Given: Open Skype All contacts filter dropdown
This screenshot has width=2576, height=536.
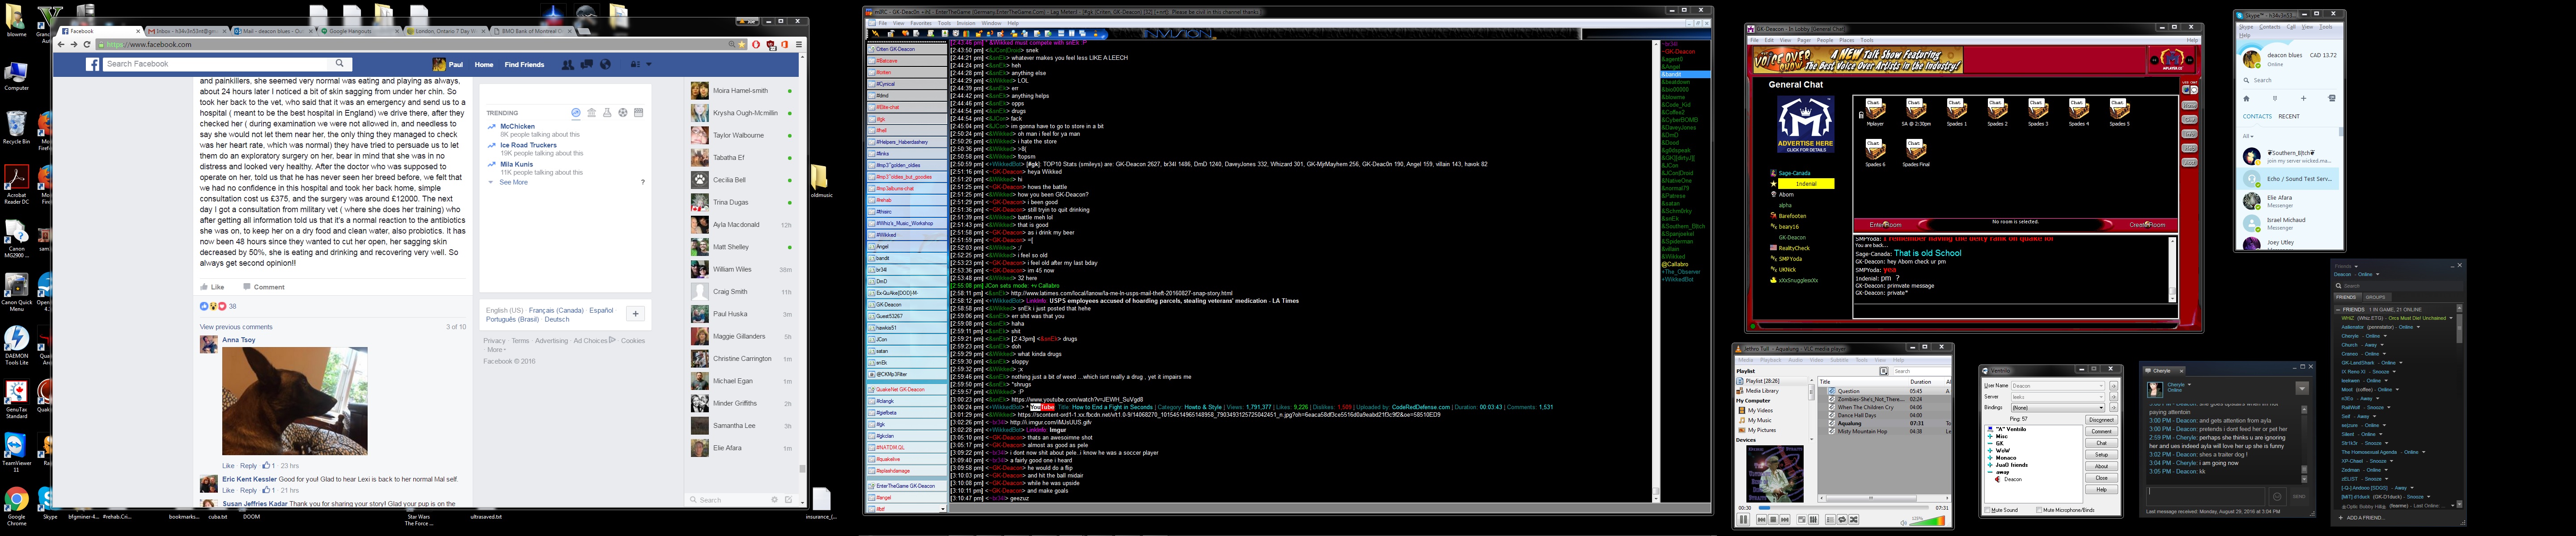Looking at the screenshot, I should [x=2248, y=137].
